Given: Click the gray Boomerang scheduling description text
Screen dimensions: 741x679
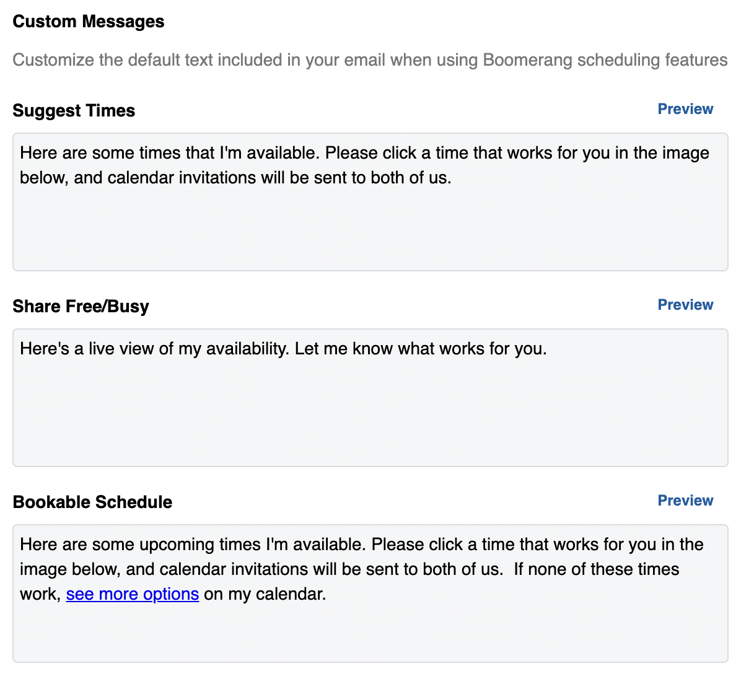Looking at the screenshot, I should click(x=370, y=60).
